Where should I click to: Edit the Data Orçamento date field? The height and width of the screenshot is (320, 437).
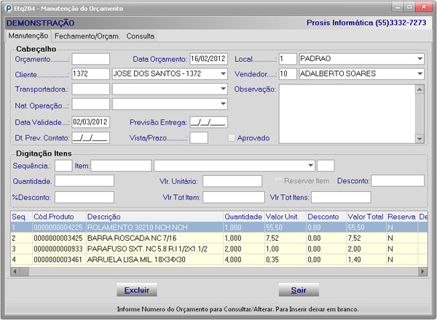[209, 59]
